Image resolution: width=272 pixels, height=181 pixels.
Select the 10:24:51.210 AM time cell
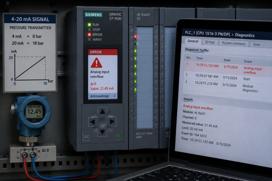coord(206,83)
